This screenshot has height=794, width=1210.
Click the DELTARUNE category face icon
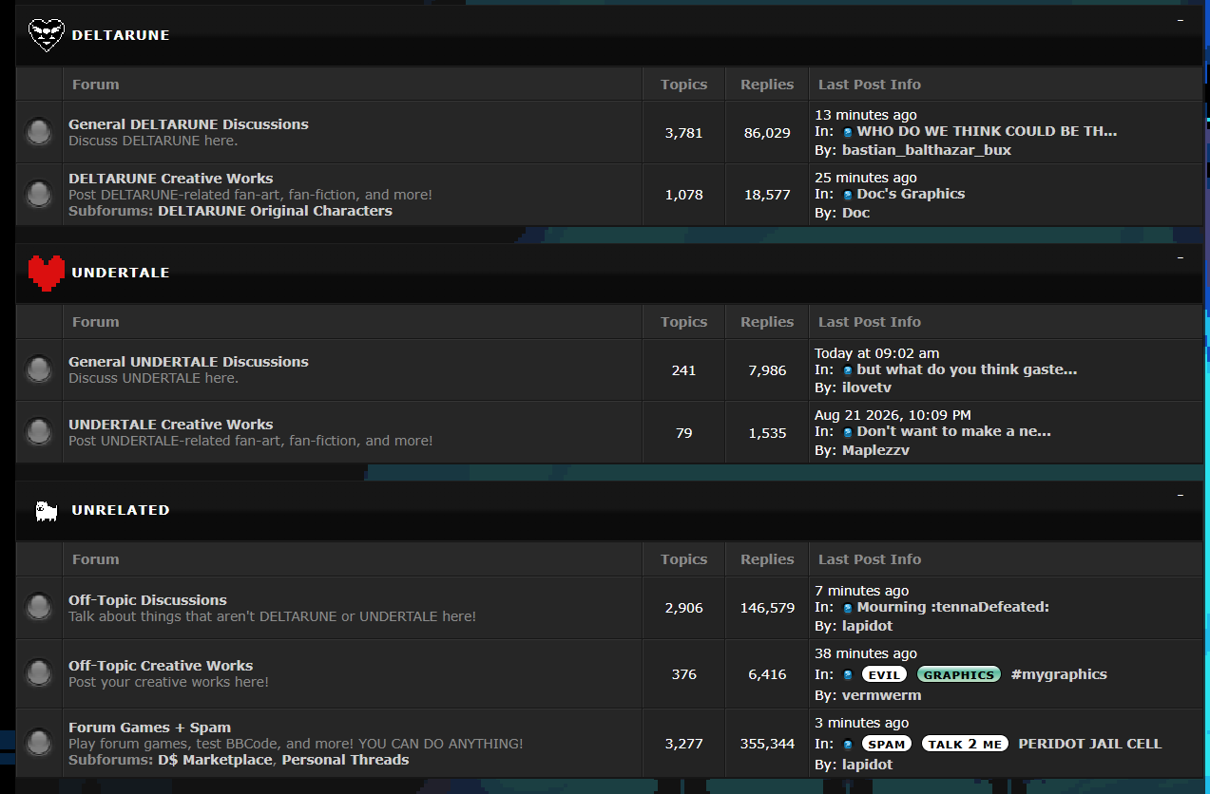point(46,35)
